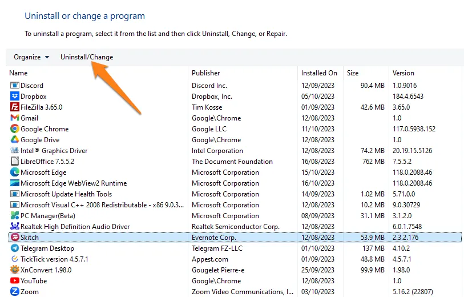
Task: Open the Organize dropdown menu
Action: tap(31, 57)
